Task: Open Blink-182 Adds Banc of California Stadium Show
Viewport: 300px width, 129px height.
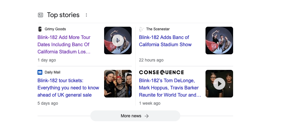Action: (x=165, y=41)
